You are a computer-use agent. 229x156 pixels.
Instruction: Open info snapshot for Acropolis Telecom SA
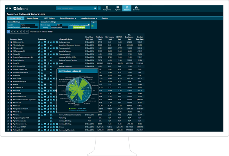39,72
